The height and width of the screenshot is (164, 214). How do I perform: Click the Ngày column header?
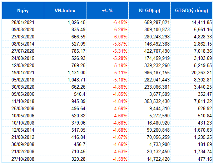(23, 10)
